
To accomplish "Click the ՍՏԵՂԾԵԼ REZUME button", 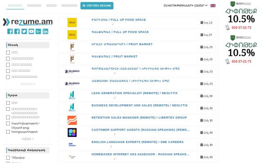I will 97,6.
